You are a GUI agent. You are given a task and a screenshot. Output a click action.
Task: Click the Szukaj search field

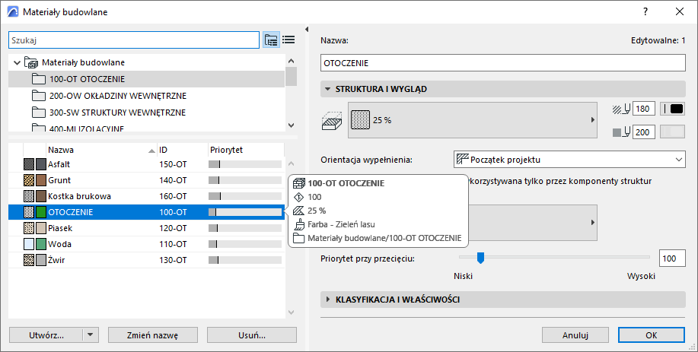(133, 40)
